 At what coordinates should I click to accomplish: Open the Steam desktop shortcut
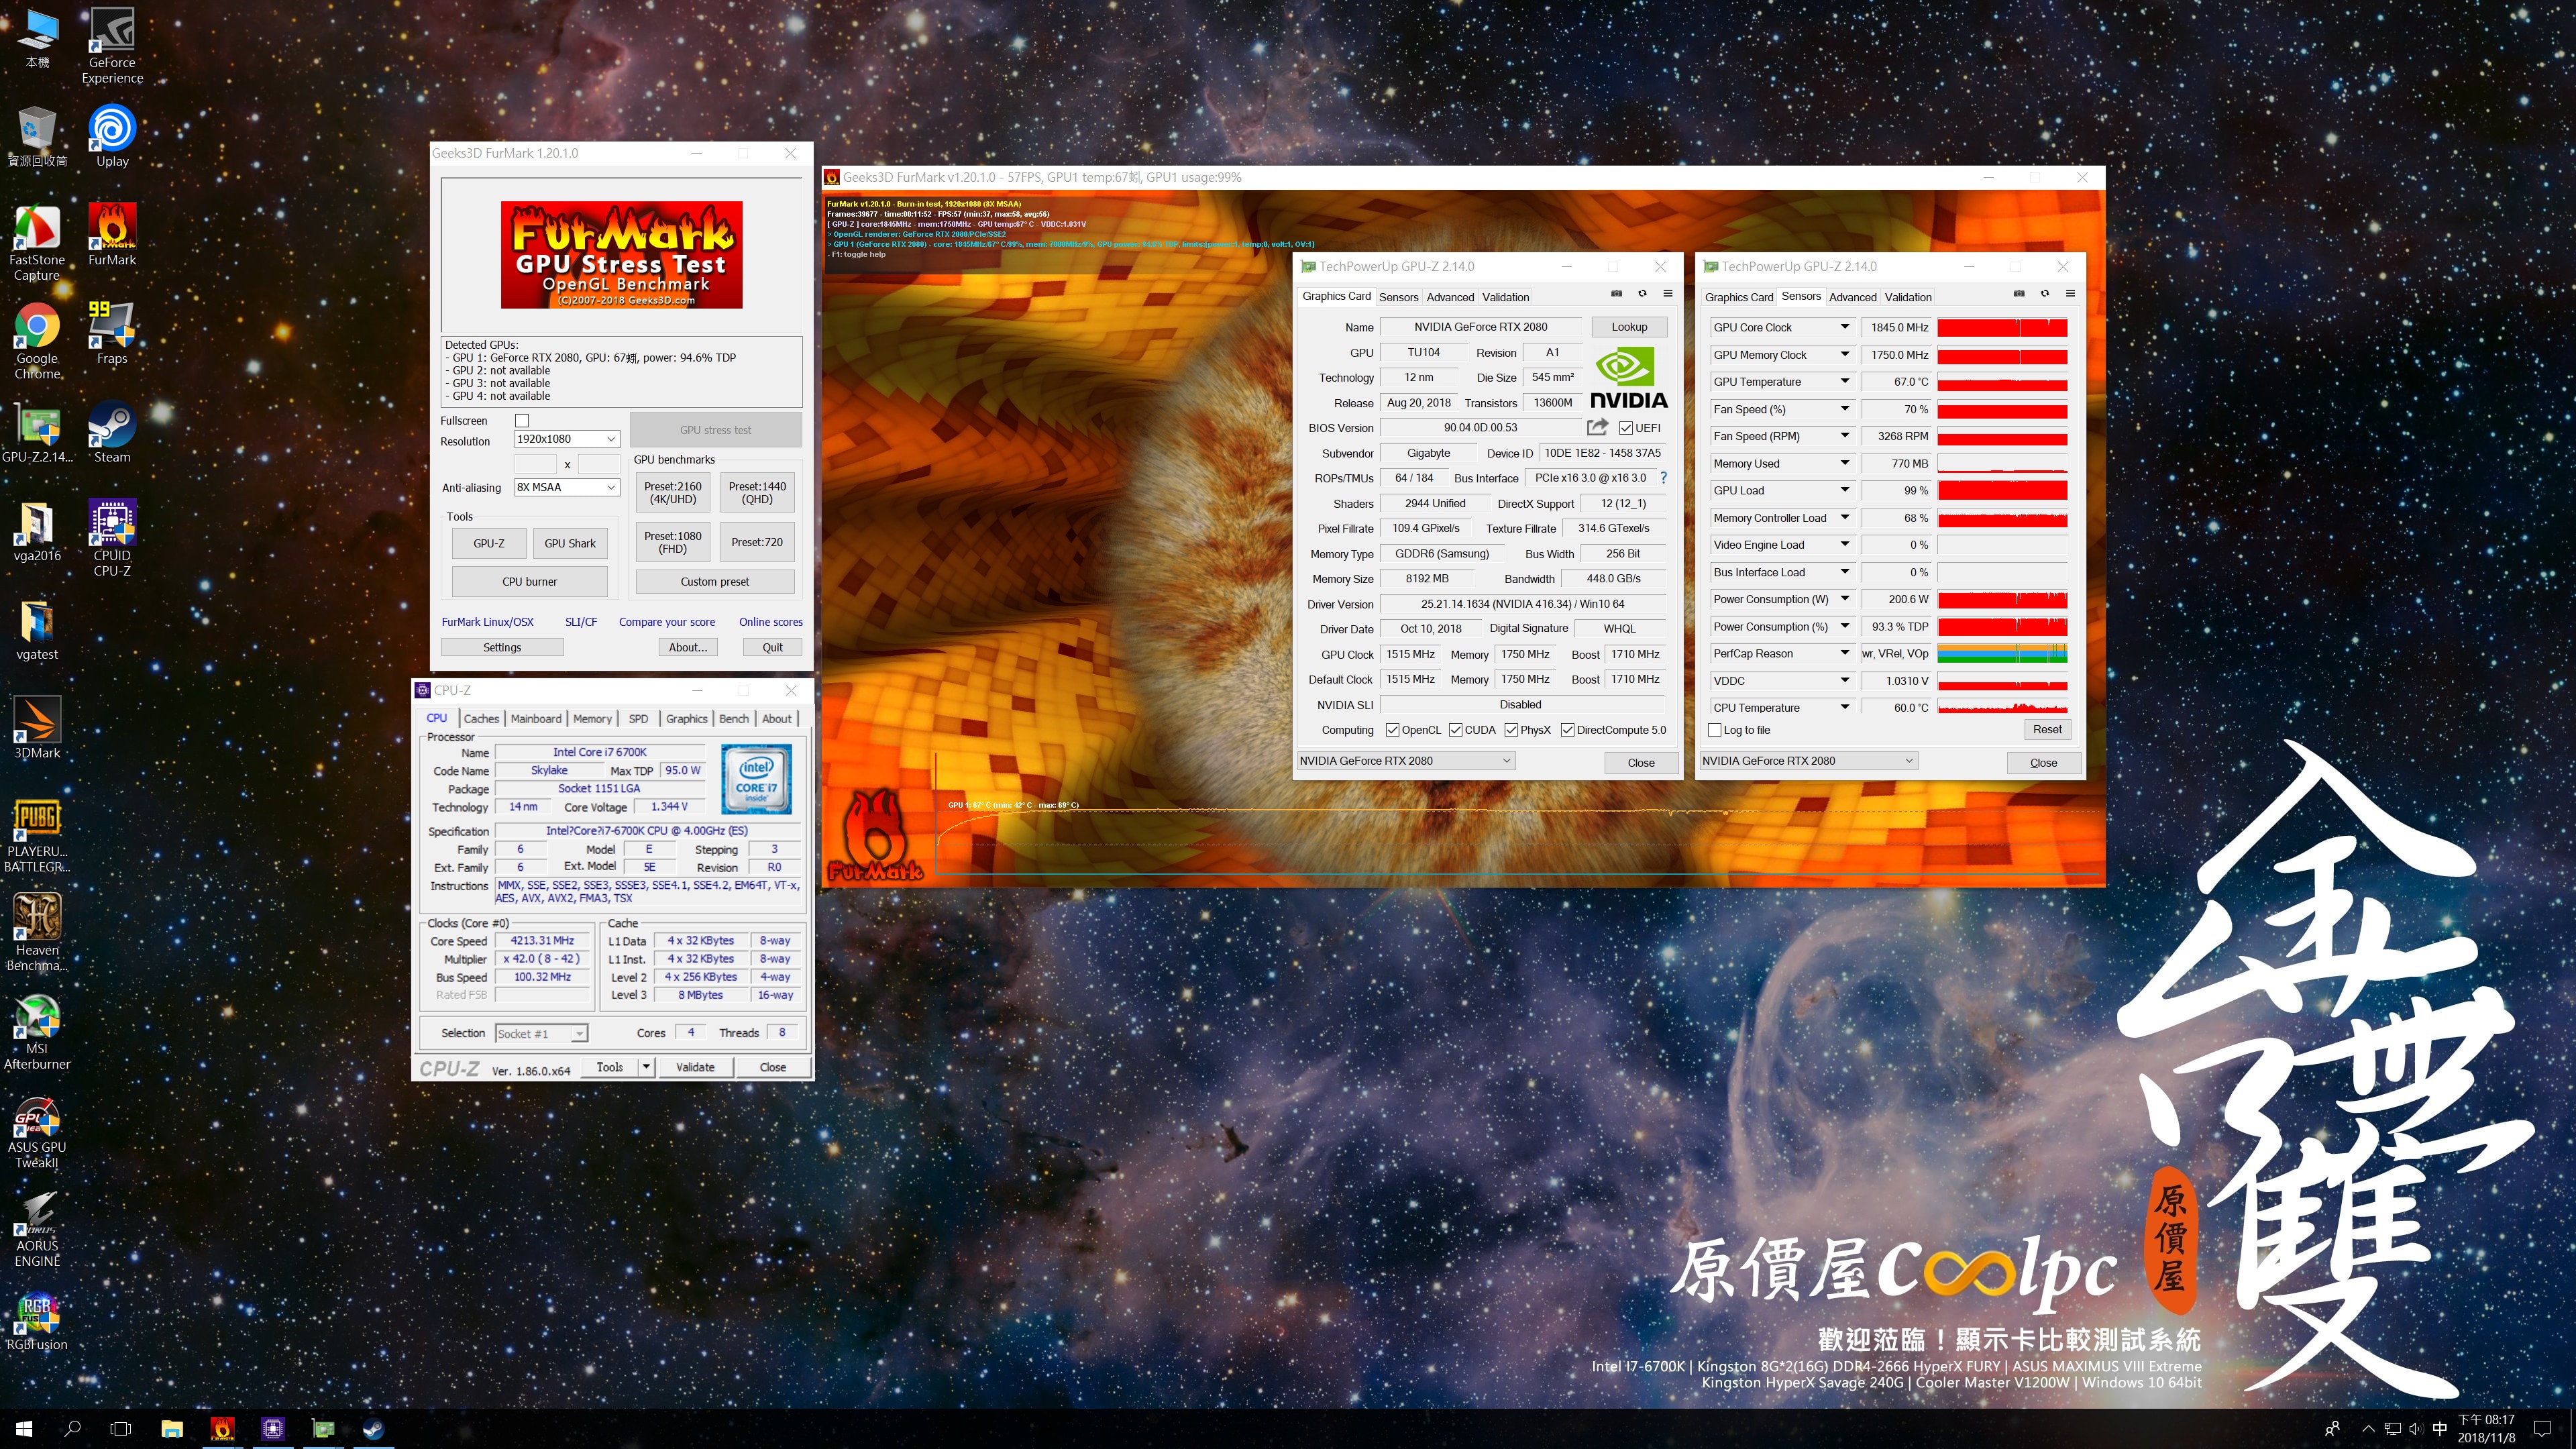(112, 432)
